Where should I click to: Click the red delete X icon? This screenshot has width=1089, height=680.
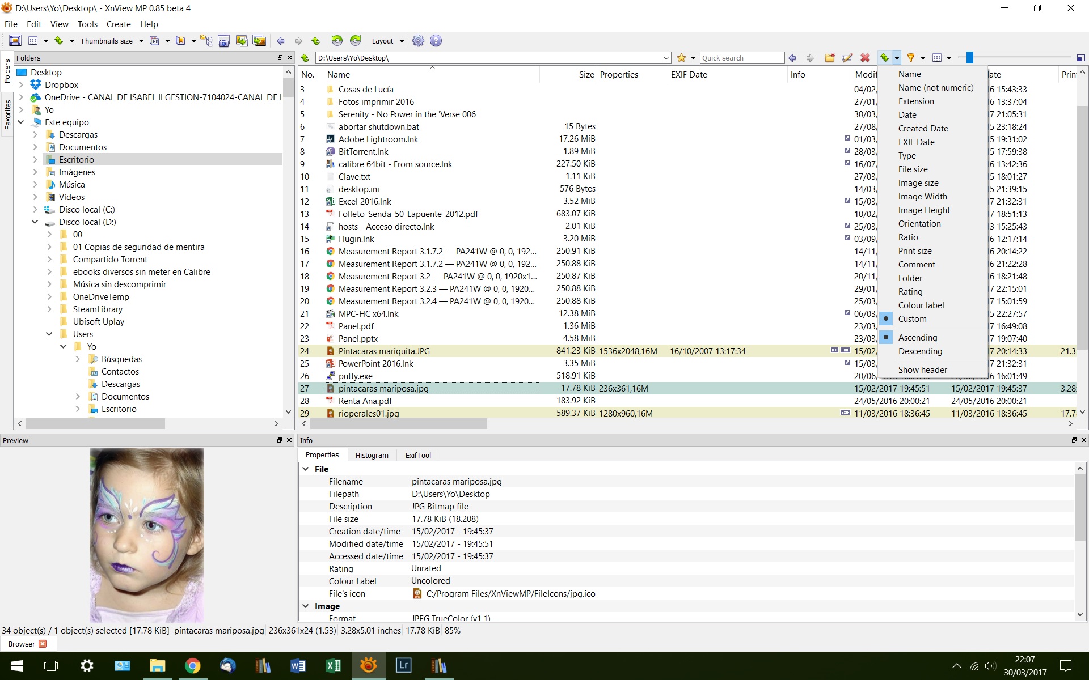[865, 58]
